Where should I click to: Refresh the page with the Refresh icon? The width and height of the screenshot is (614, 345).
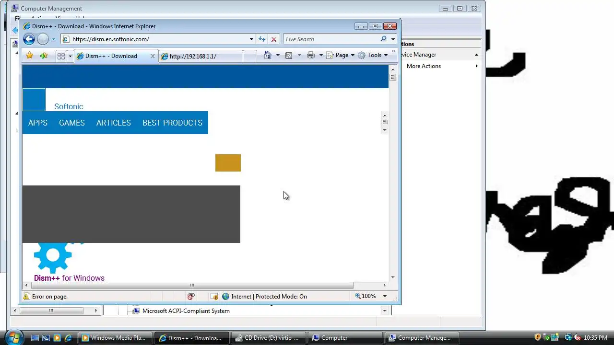tap(262, 39)
